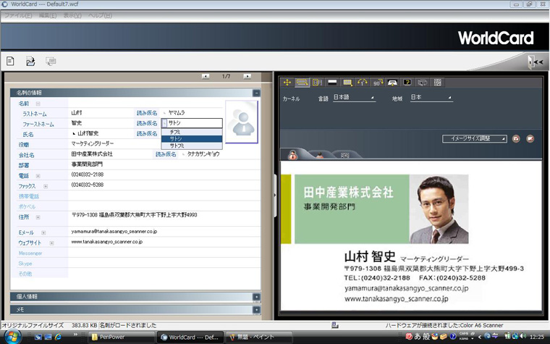The image size is (550, 344).
Task: Click the phone number (0240)32-2188 field
Action: (88, 175)
